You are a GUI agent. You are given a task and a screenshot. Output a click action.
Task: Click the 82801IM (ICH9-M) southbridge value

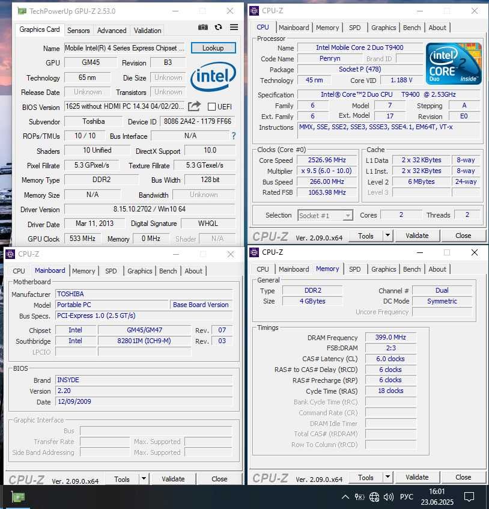tap(144, 341)
